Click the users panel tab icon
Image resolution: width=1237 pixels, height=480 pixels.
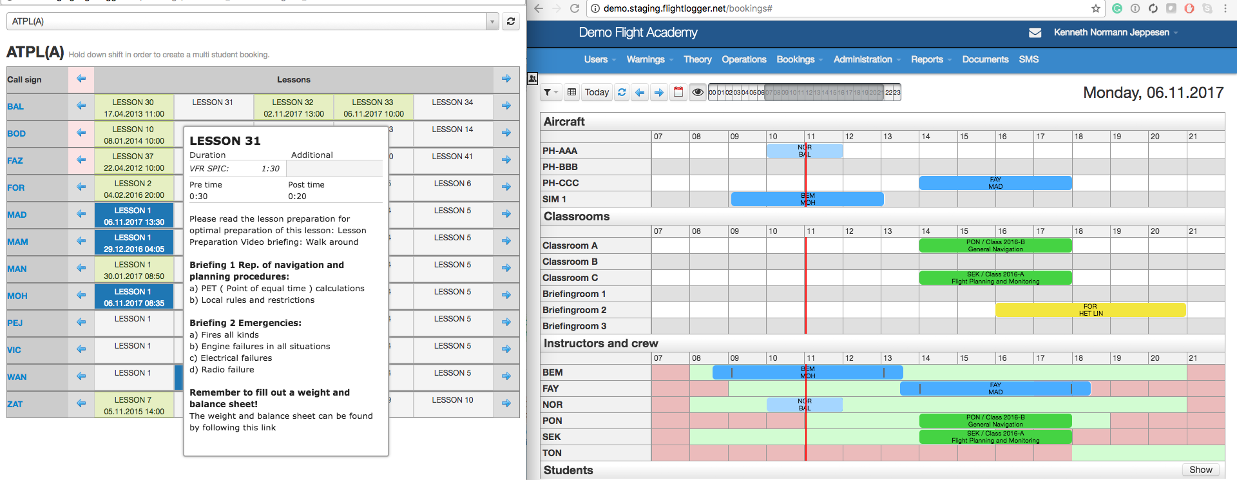click(533, 79)
